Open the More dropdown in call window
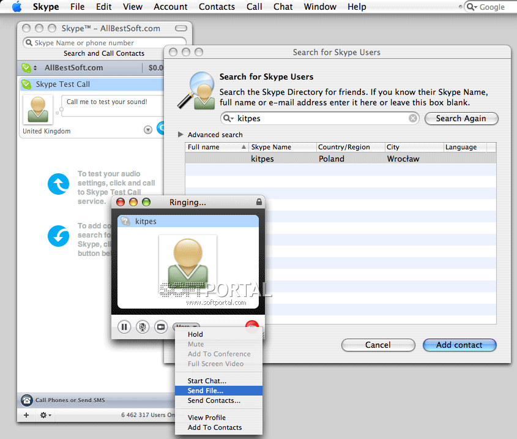 click(186, 326)
